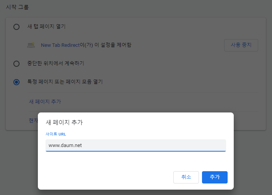Viewport: 272px width, 195px height.
Task: Click the '사용 중지' button
Action: pyautogui.click(x=241, y=45)
